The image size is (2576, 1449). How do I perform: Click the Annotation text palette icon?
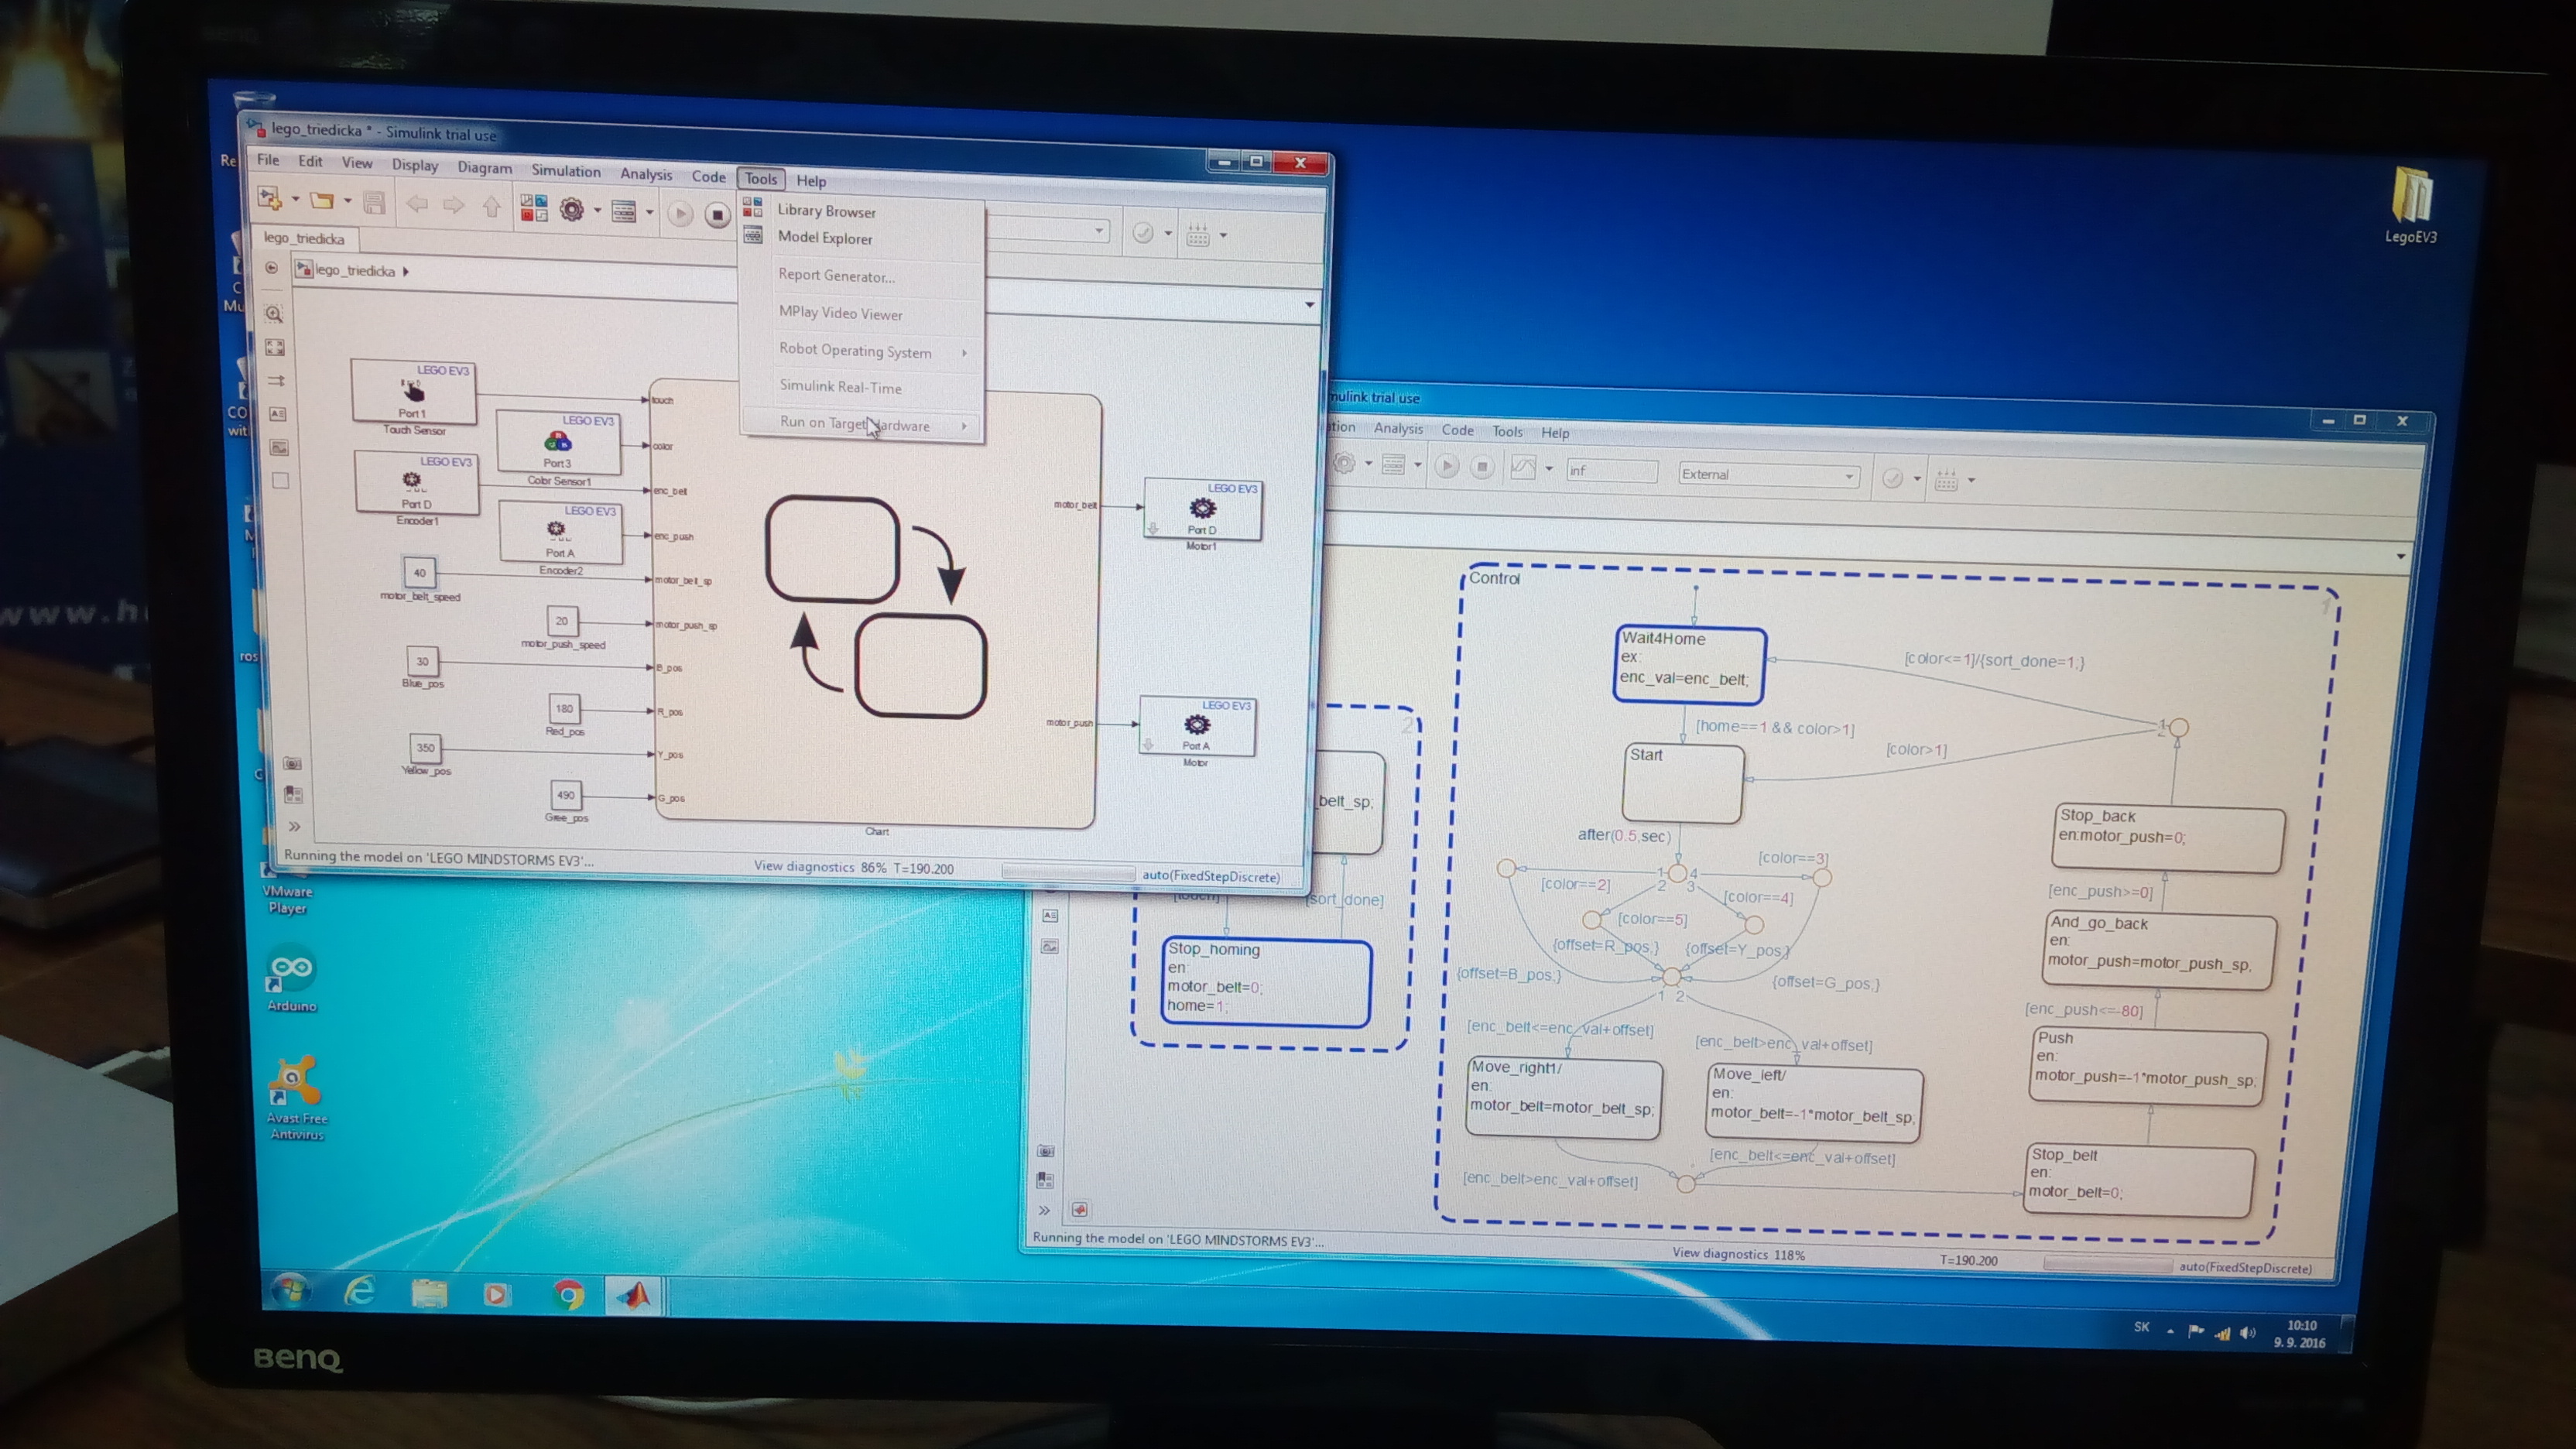pos(278,414)
